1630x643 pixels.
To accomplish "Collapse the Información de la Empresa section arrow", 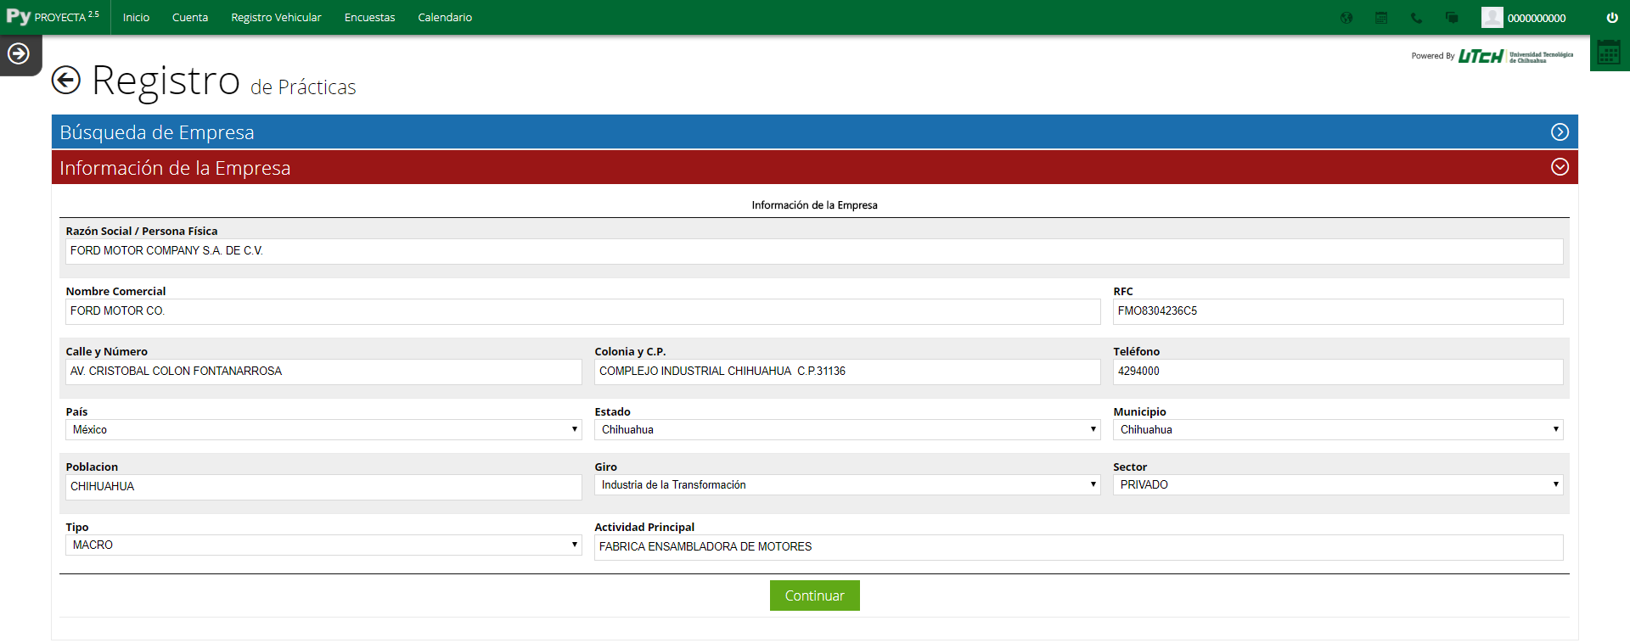I will [1560, 167].
